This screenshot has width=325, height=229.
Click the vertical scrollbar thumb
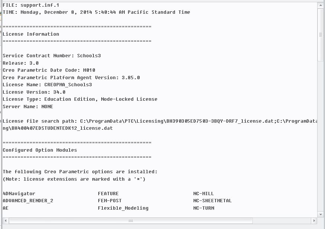[321, 35]
